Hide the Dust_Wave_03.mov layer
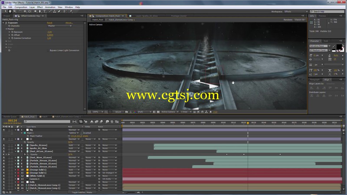The image size is (347, 195). click(4, 157)
